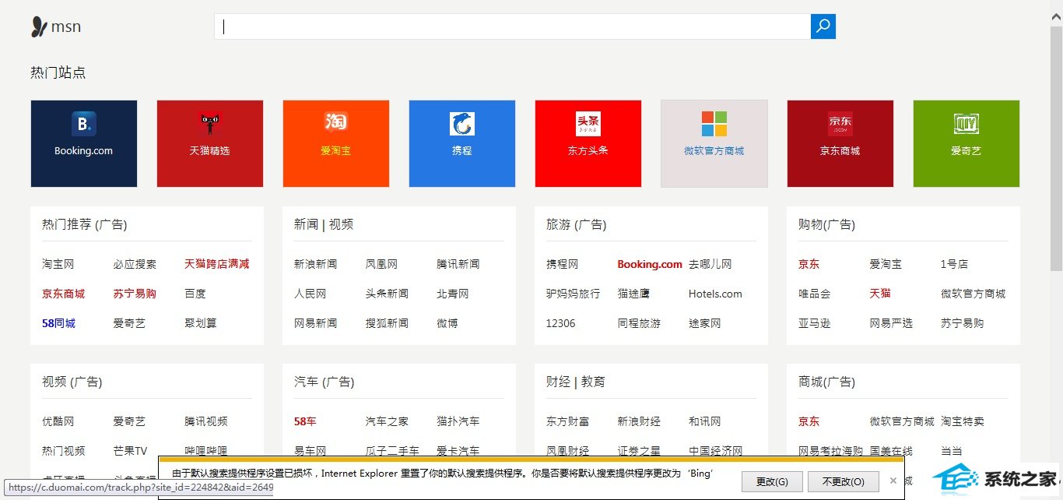Open 58同城 link
The image size is (1063, 500).
(59, 323)
